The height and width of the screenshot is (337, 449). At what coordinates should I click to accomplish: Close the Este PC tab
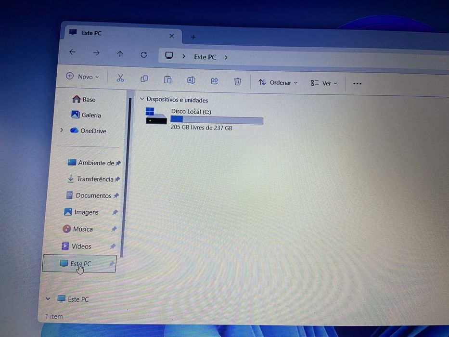click(171, 36)
